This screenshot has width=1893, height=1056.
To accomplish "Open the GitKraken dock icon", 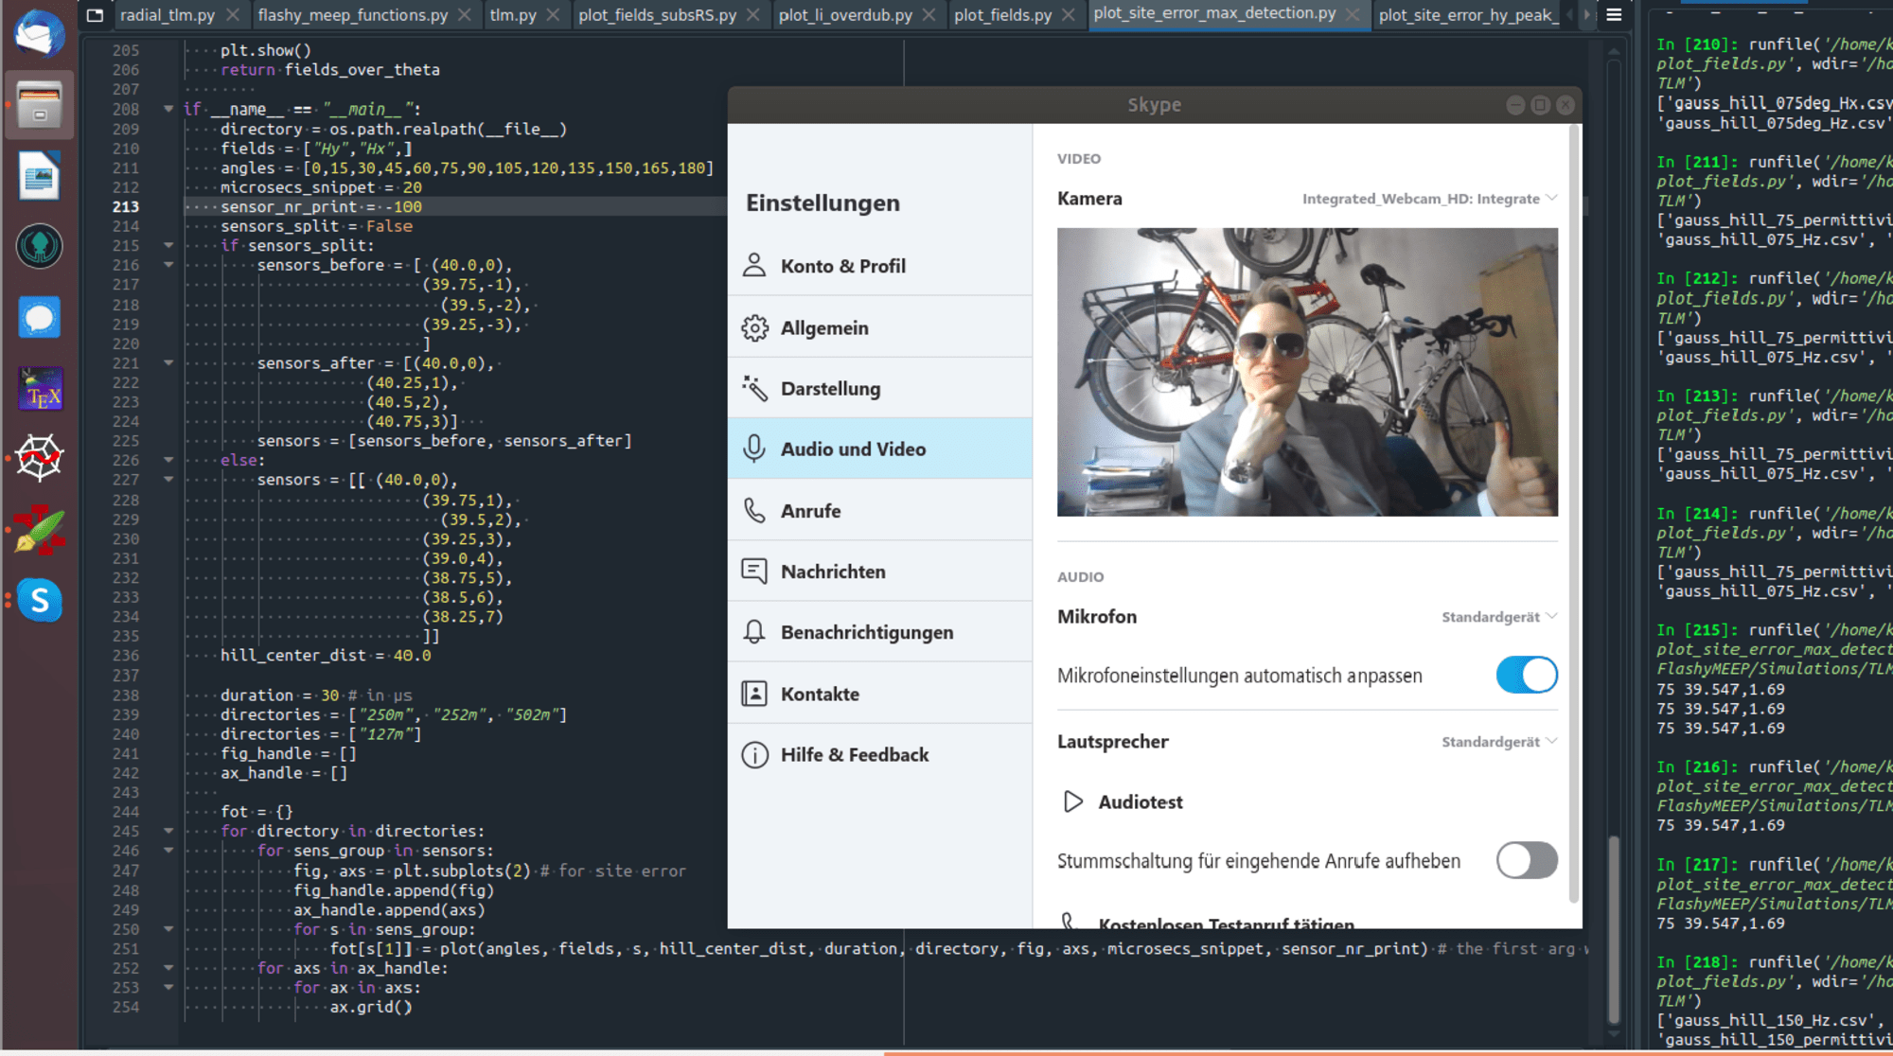I will coord(40,246).
